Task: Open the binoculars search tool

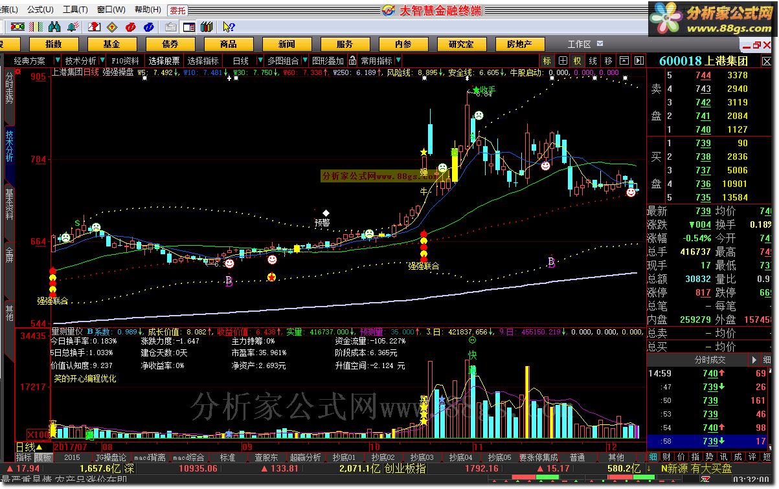Action: [x=55, y=27]
